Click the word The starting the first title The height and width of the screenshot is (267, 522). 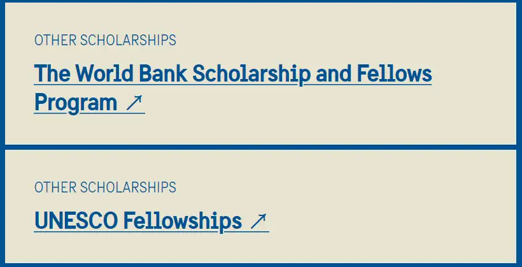tap(52, 74)
